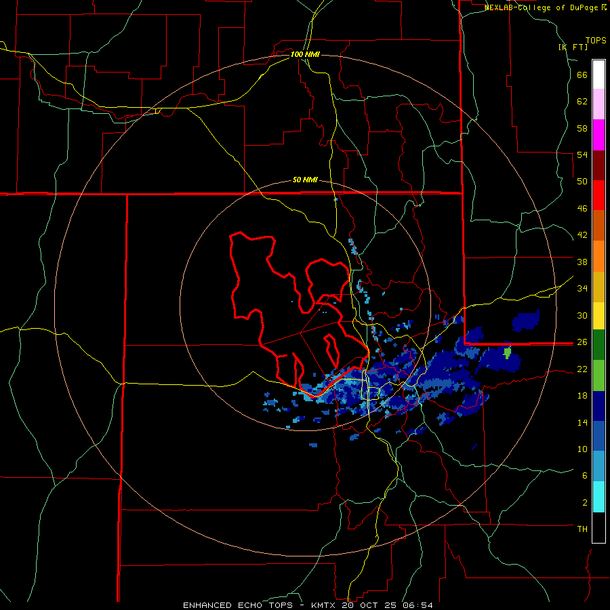Viewport: 610px width, 610px height.
Task: Click the "TOPS" legend title
Action: click(596, 40)
